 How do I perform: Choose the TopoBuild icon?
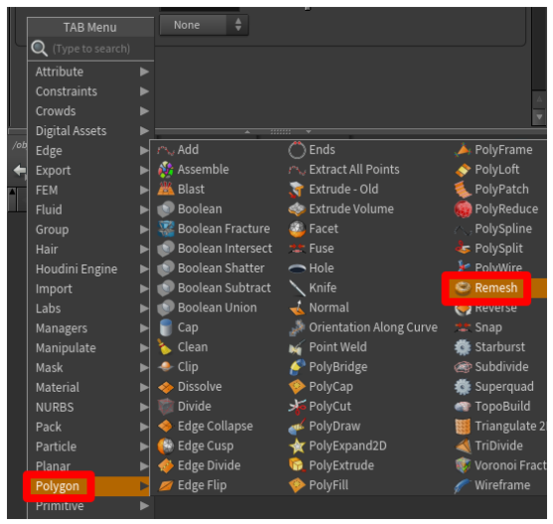coord(463,407)
